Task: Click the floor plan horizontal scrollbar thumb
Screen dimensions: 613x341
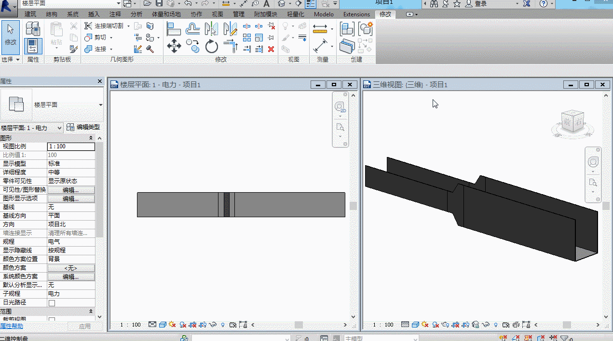Action: pyautogui.click(x=299, y=325)
